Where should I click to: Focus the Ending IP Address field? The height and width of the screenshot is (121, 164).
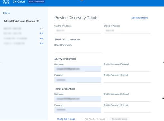point(127,31)
